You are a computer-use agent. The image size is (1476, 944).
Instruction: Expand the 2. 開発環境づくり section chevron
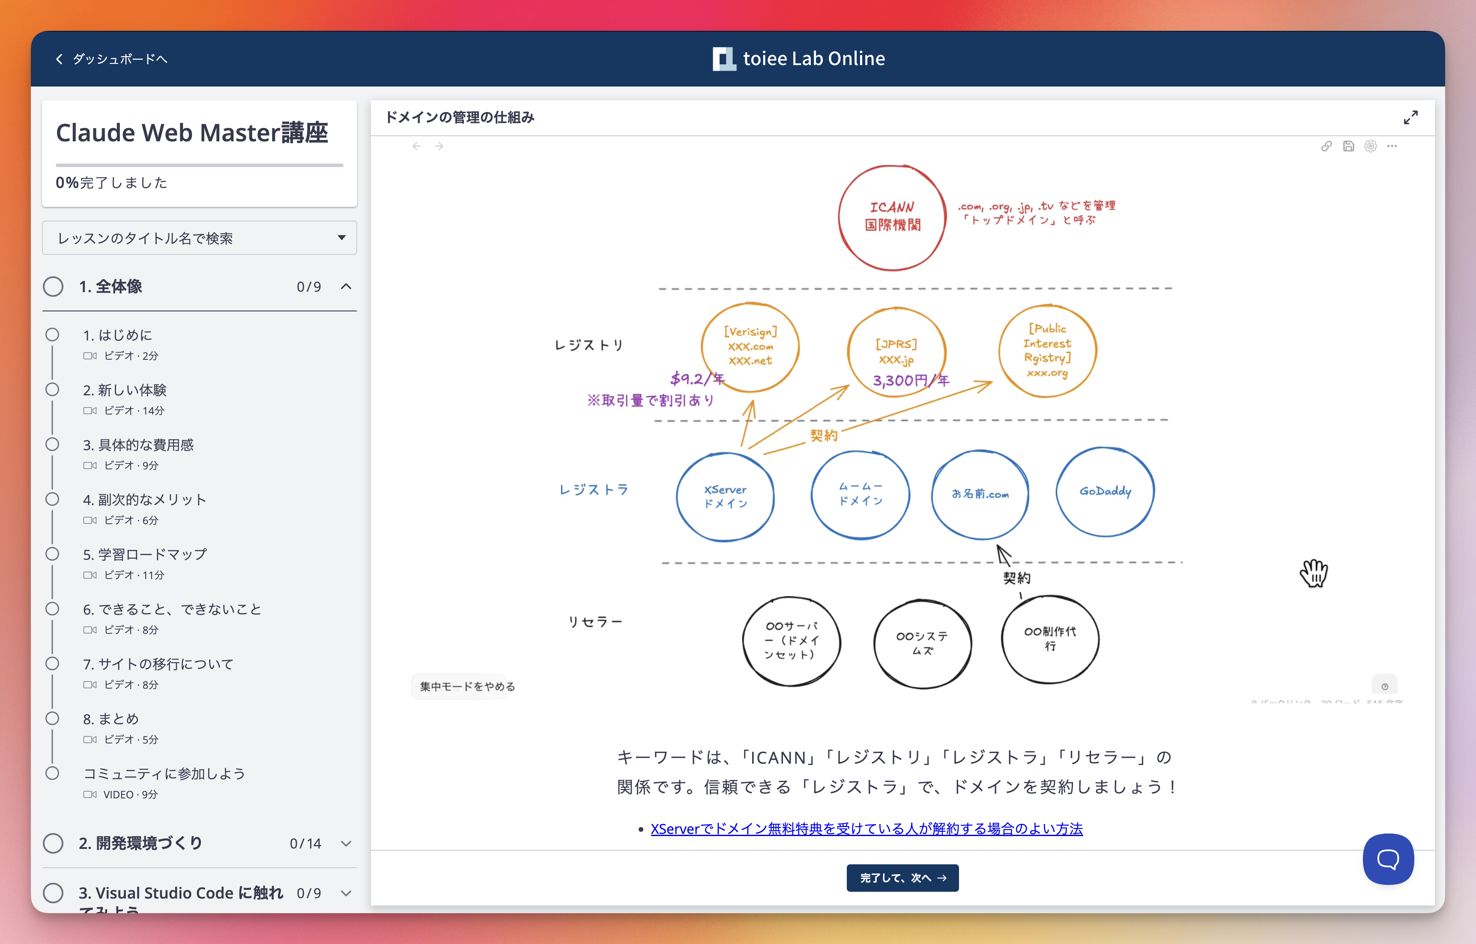point(346,843)
